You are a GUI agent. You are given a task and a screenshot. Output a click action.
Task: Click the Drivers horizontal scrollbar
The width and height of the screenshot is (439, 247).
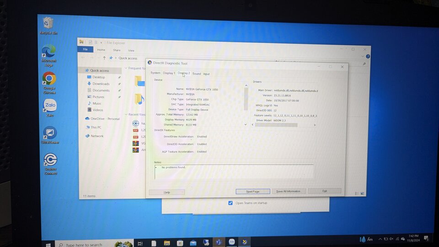(284, 125)
